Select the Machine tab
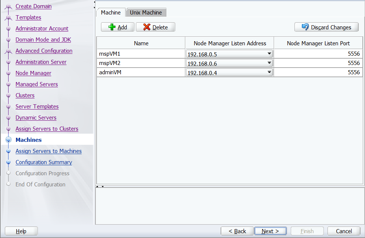The width and height of the screenshot is (365, 238). point(111,12)
